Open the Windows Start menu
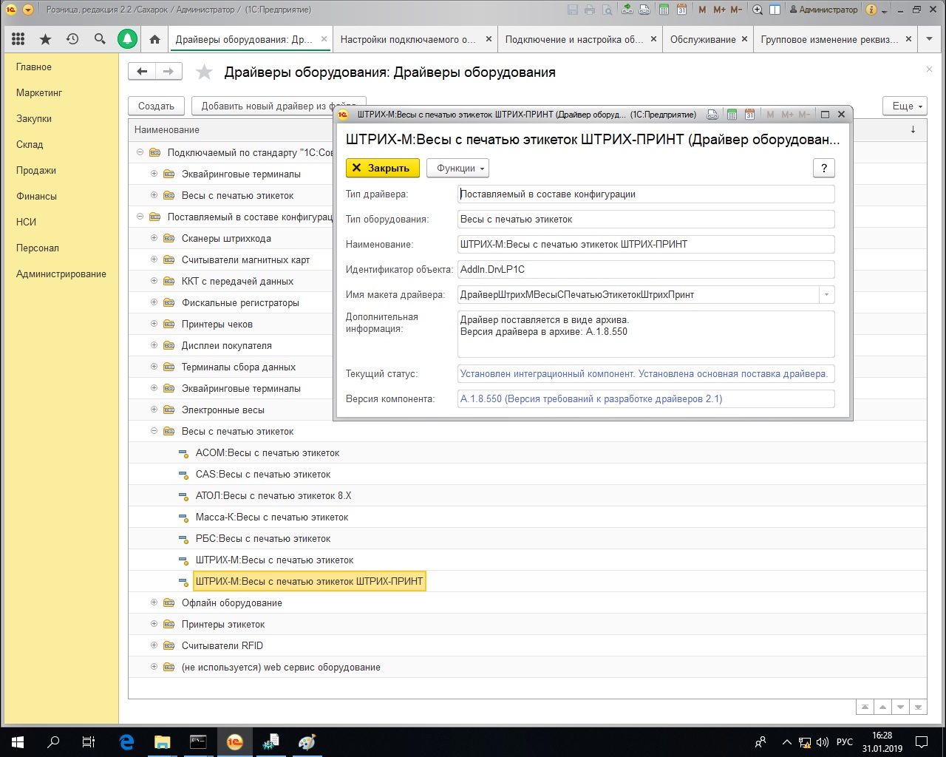 pos(18,741)
